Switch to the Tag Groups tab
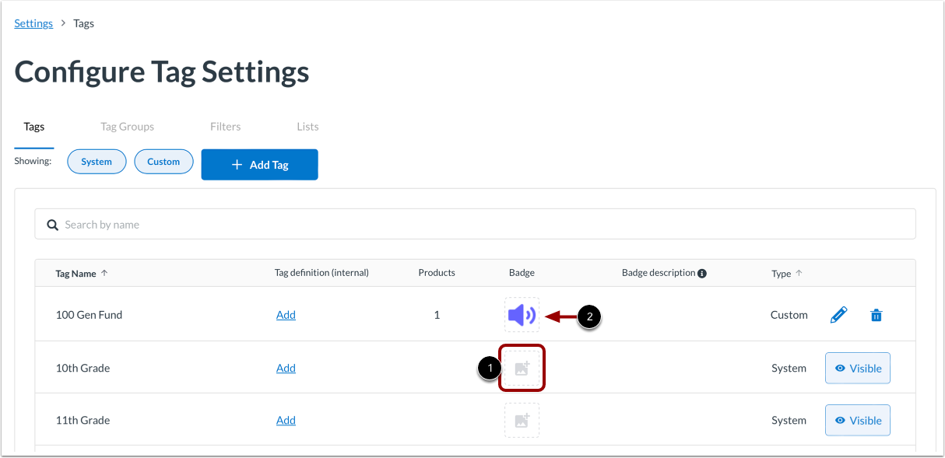 [128, 127]
